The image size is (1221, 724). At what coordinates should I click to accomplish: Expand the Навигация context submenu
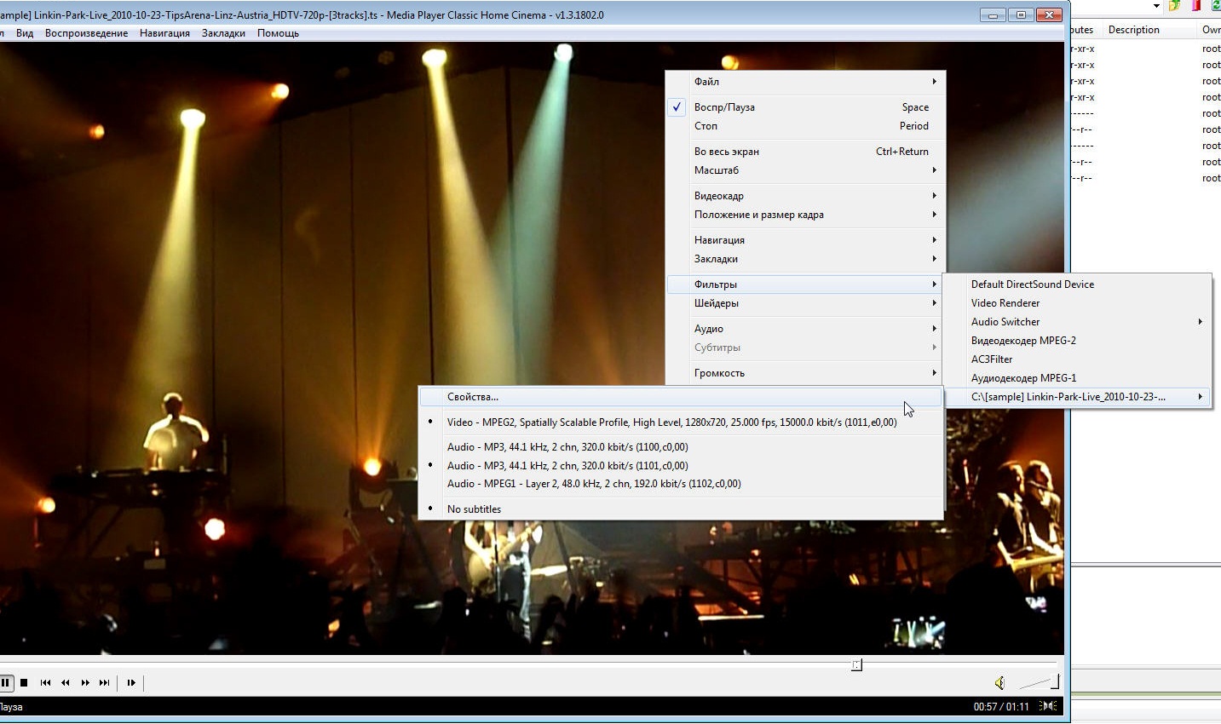(x=805, y=240)
